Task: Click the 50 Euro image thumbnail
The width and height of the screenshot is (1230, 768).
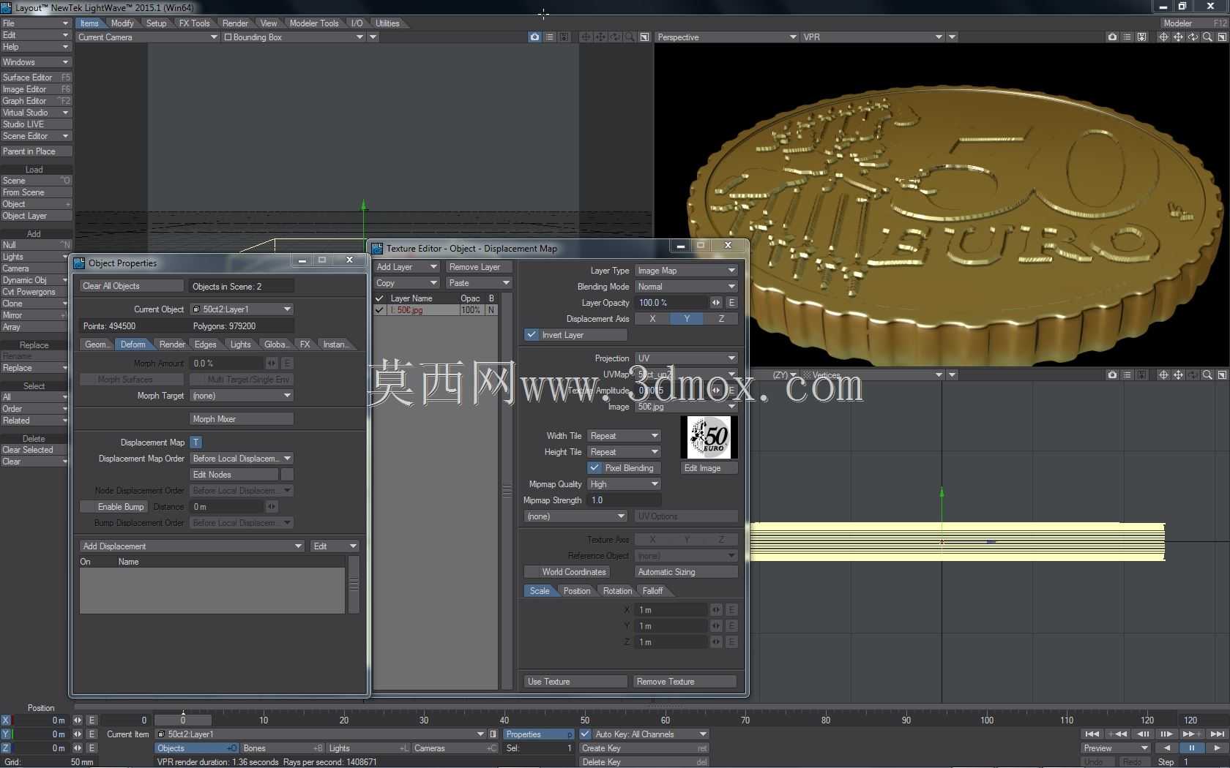Action: [709, 437]
